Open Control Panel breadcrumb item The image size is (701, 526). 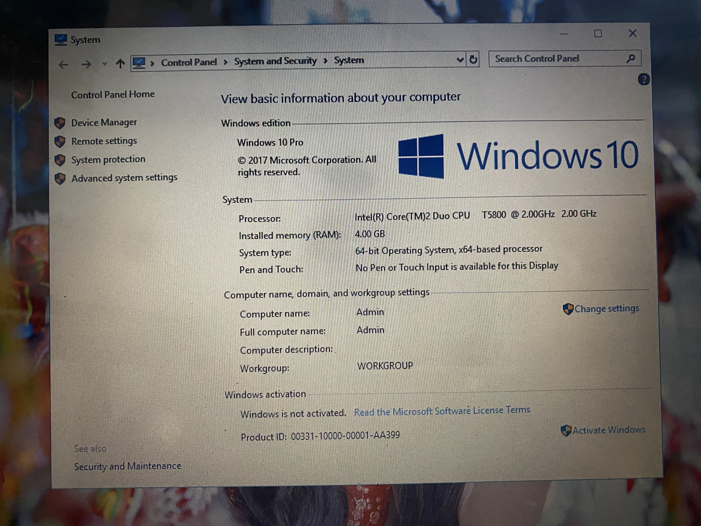click(189, 62)
